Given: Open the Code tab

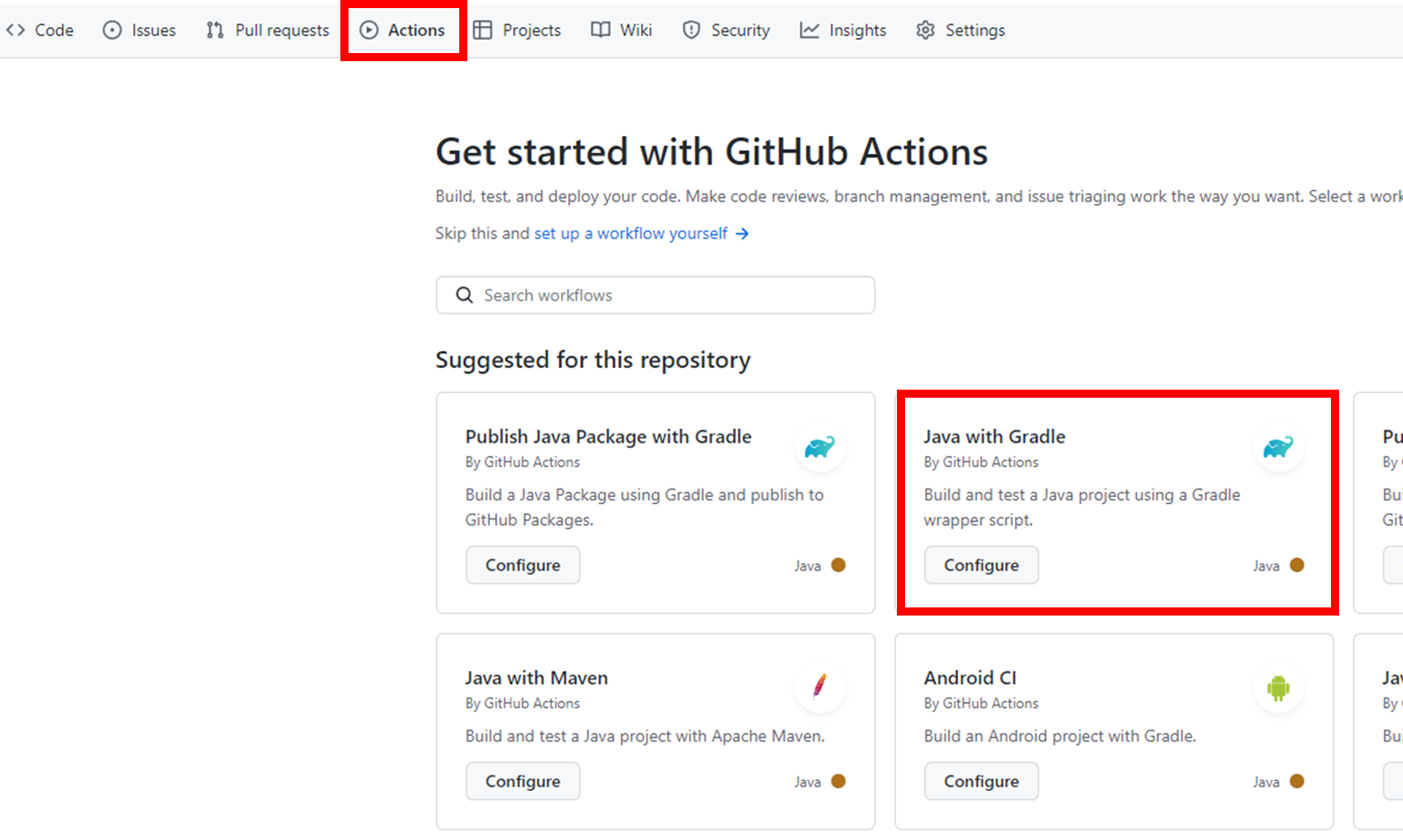Looking at the screenshot, I should [x=40, y=30].
